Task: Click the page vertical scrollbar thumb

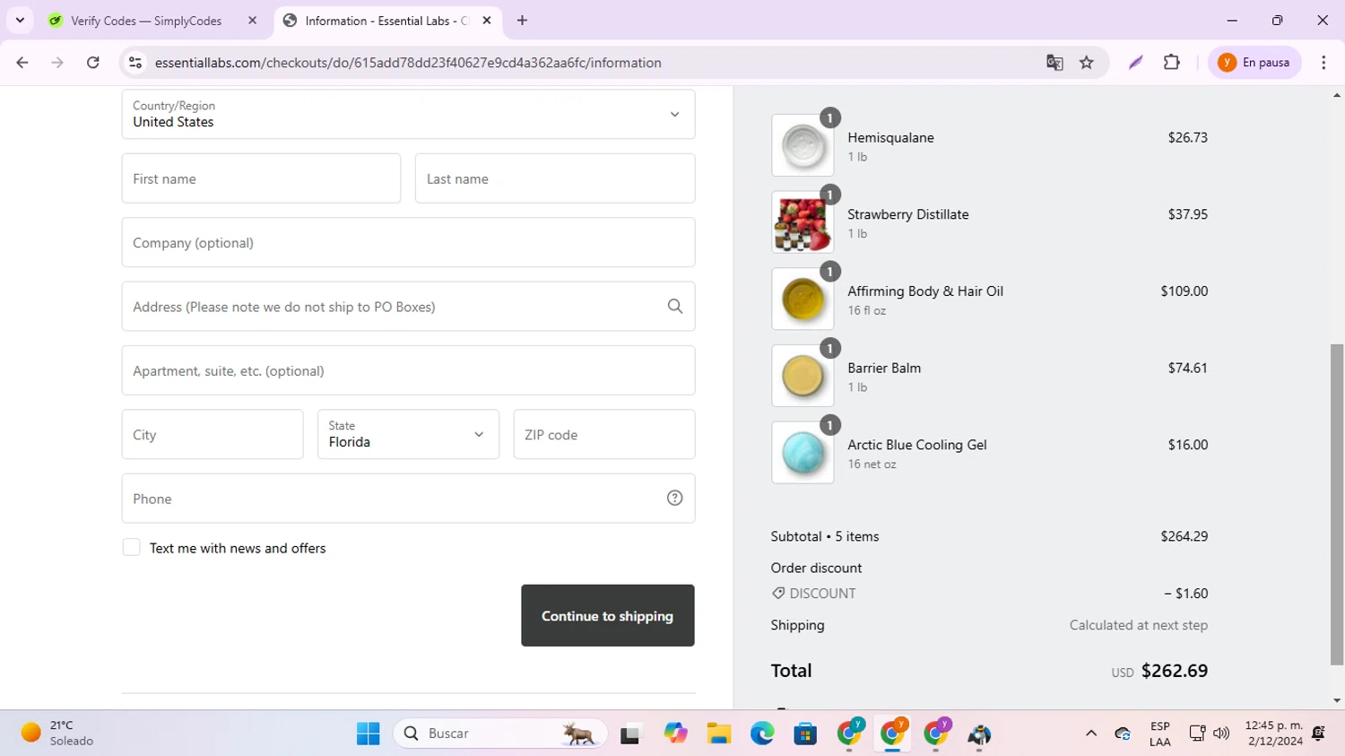Action: [x=1337, y=504]
